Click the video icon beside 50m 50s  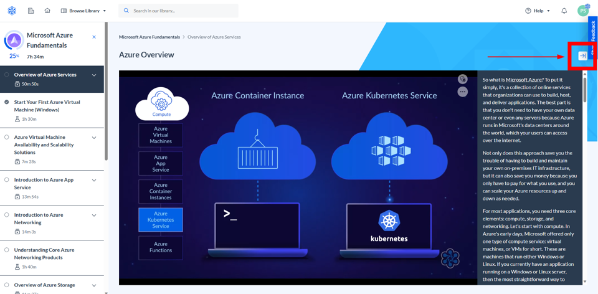pyautogui.click(x=17, y=84)
